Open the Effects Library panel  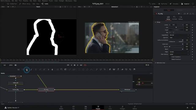(25, 4)
